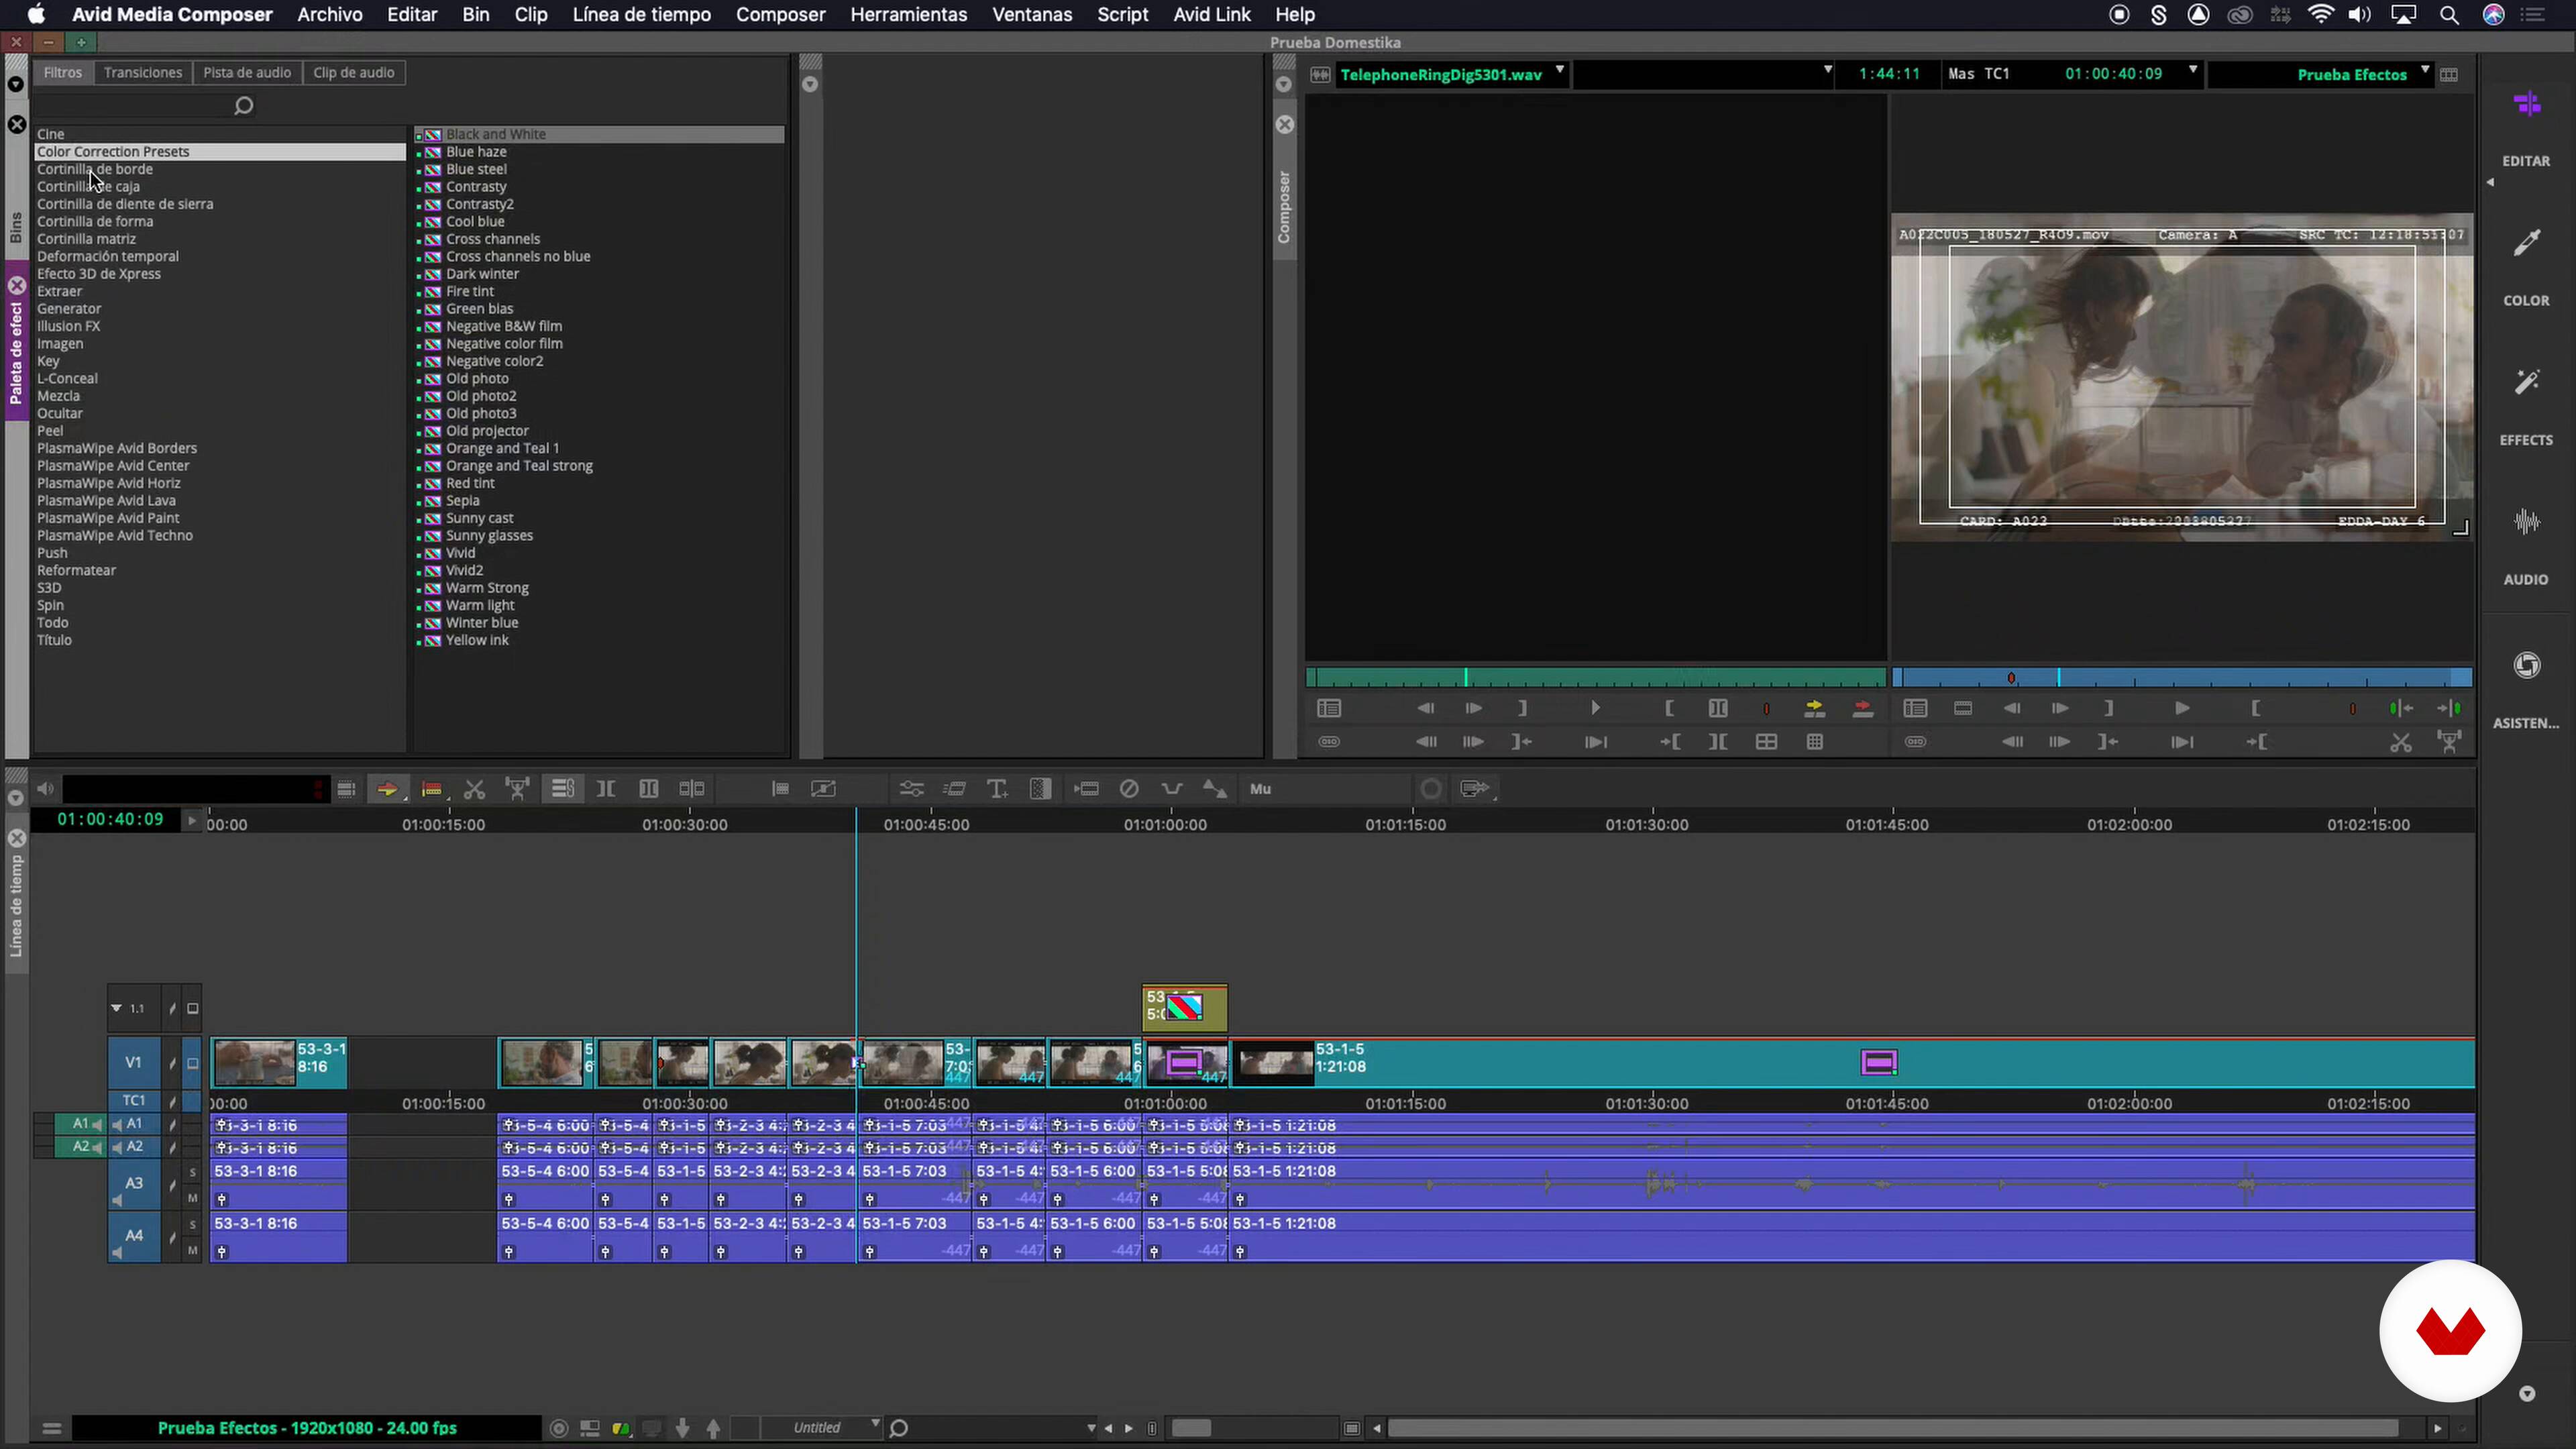The height and width of the screenshot is (1449, 2576).
Task: Open the Archivo menu
Action: [x=329, y=15]
